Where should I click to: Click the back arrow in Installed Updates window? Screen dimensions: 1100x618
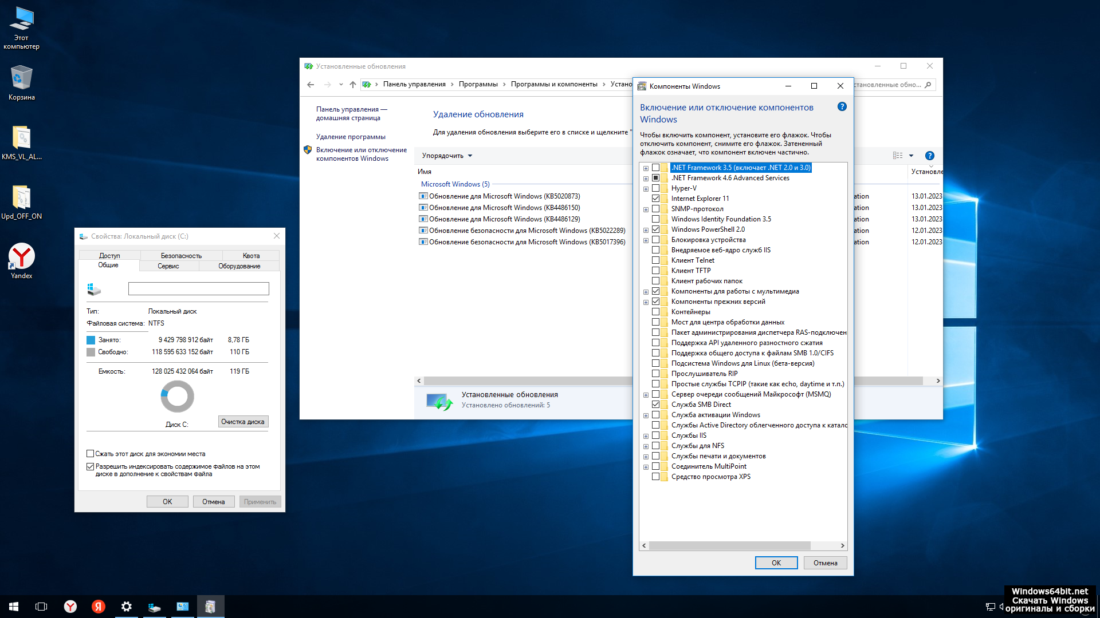[x=311, y=85]
